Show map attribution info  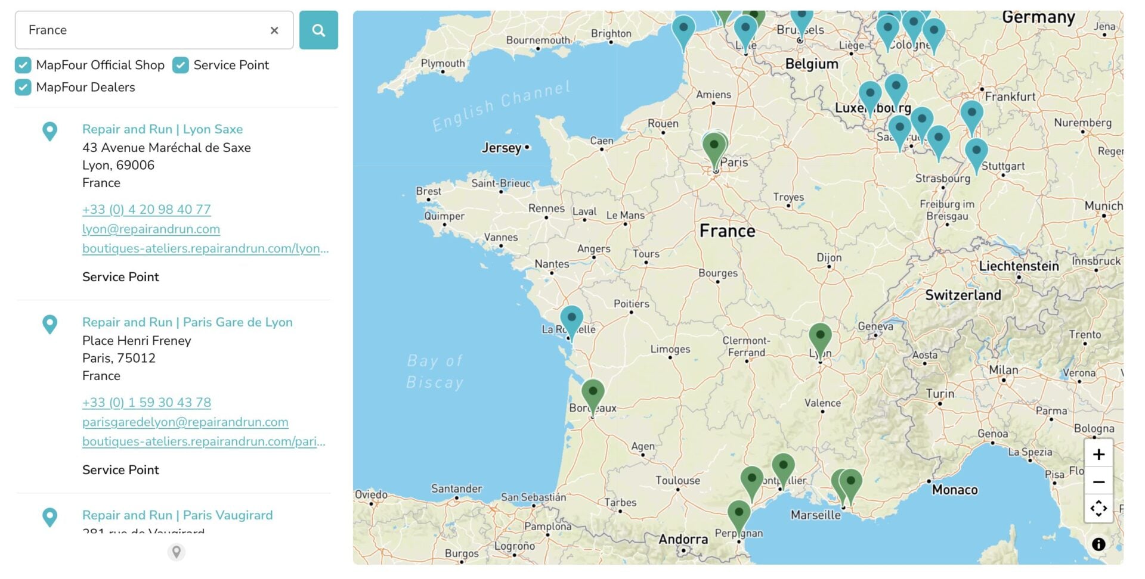[1098, 544]
